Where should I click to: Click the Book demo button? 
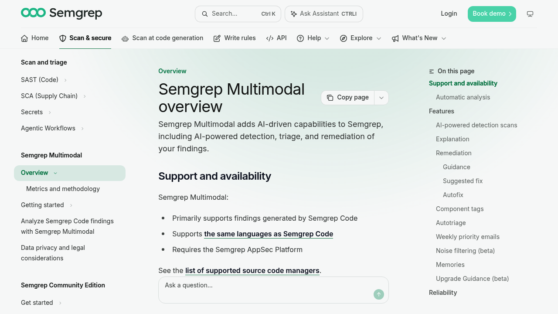point(492,14)
